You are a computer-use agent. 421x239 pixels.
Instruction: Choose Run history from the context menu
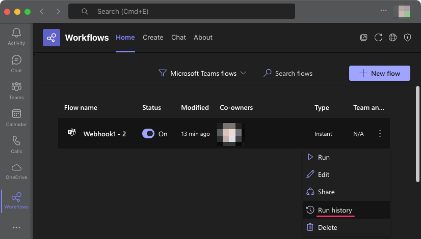(x=346, y=210)
